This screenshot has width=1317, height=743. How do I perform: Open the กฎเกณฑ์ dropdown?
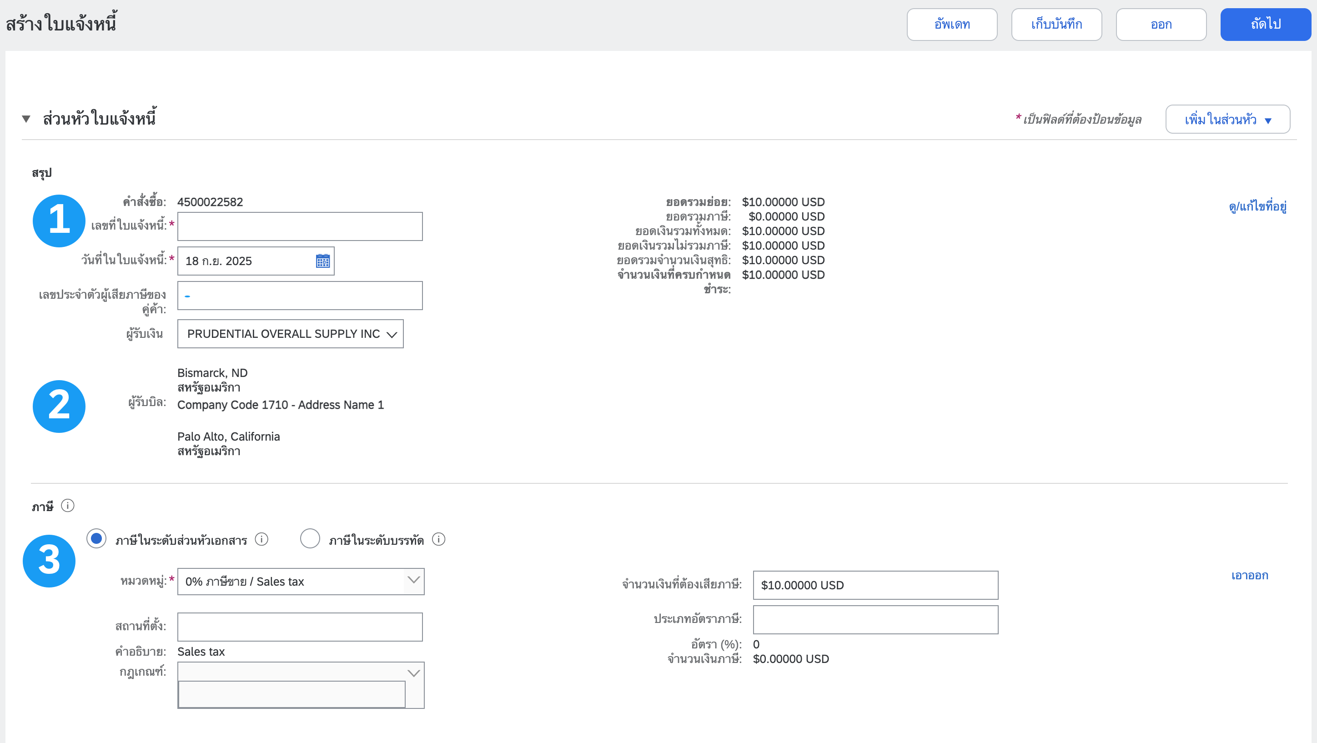(x=413, y=673)
